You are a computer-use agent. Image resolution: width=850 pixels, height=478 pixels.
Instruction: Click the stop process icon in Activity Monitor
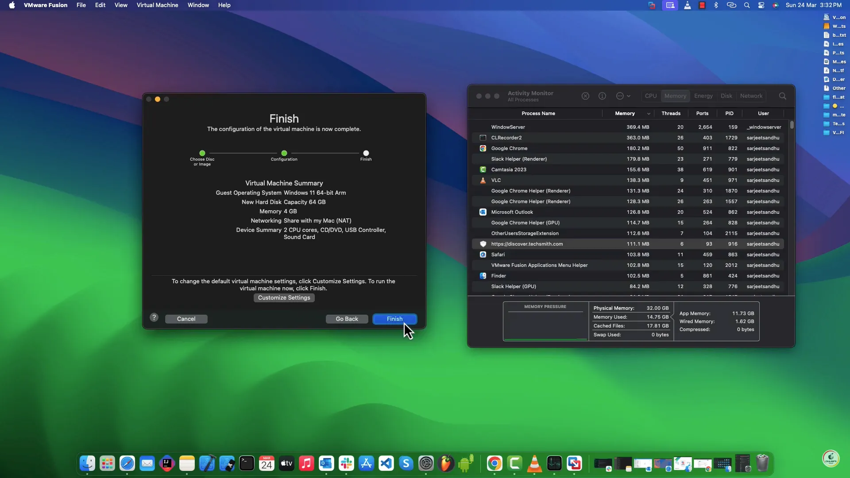[585, 96]
